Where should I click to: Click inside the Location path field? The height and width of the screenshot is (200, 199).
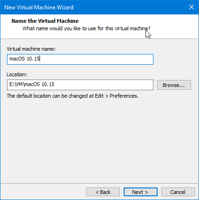point(80,85)
